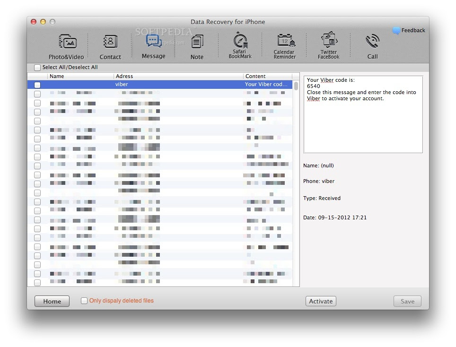
Task: Click the Save button
Action: coord(407,301)
